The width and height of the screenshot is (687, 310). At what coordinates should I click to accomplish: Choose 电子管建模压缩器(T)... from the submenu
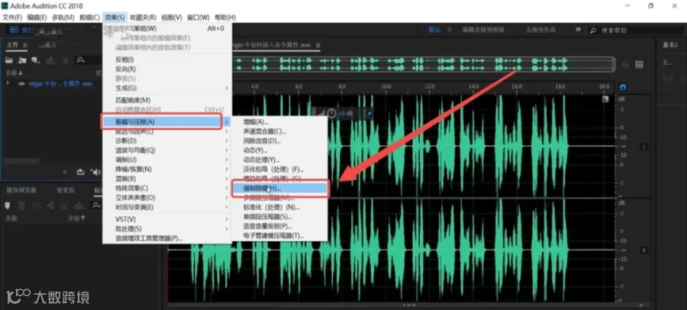coord(279,235)
